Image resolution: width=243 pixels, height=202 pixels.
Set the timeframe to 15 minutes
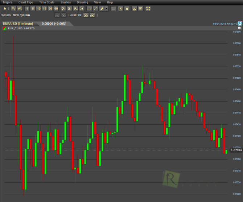click(45, 9)
